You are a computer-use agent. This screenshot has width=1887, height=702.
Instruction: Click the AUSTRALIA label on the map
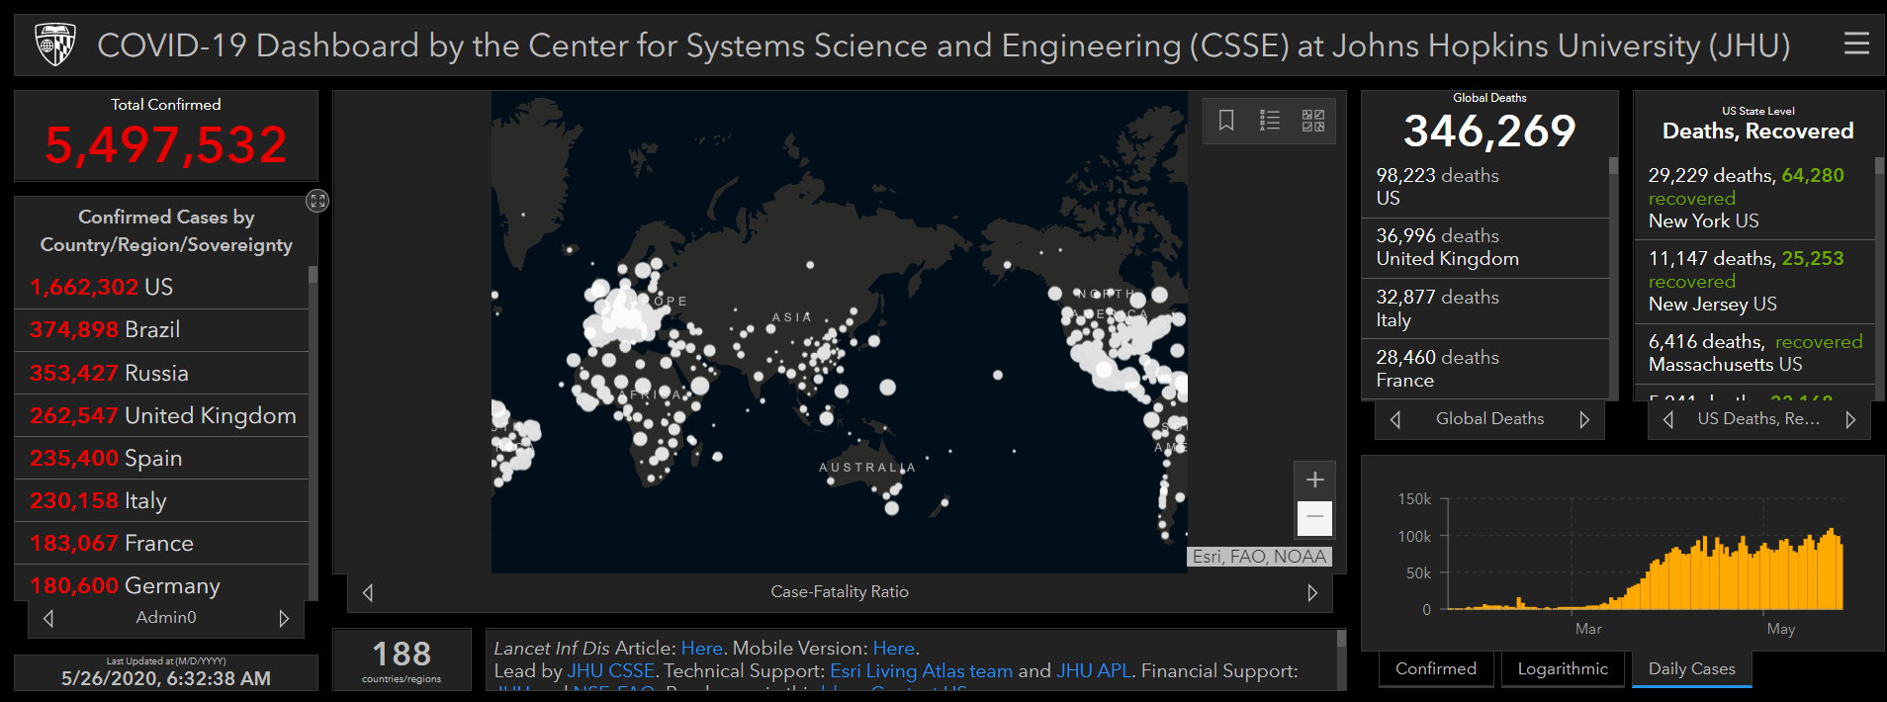pos(867,468)
